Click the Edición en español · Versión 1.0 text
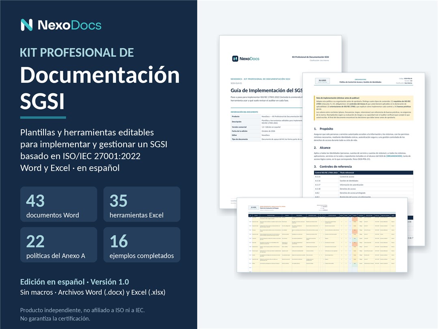Image resolution: width=438 pixels, height=329 pixels. point(75,282)
